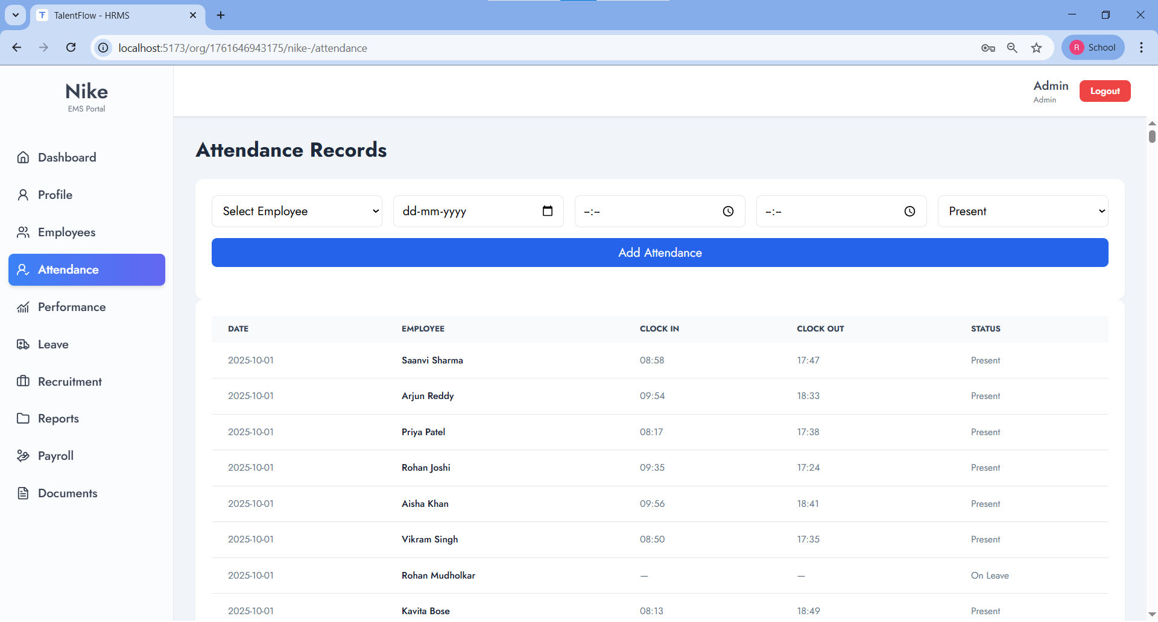Click the On Leave status text
The image size is (1158, 622).
(990, 576)
